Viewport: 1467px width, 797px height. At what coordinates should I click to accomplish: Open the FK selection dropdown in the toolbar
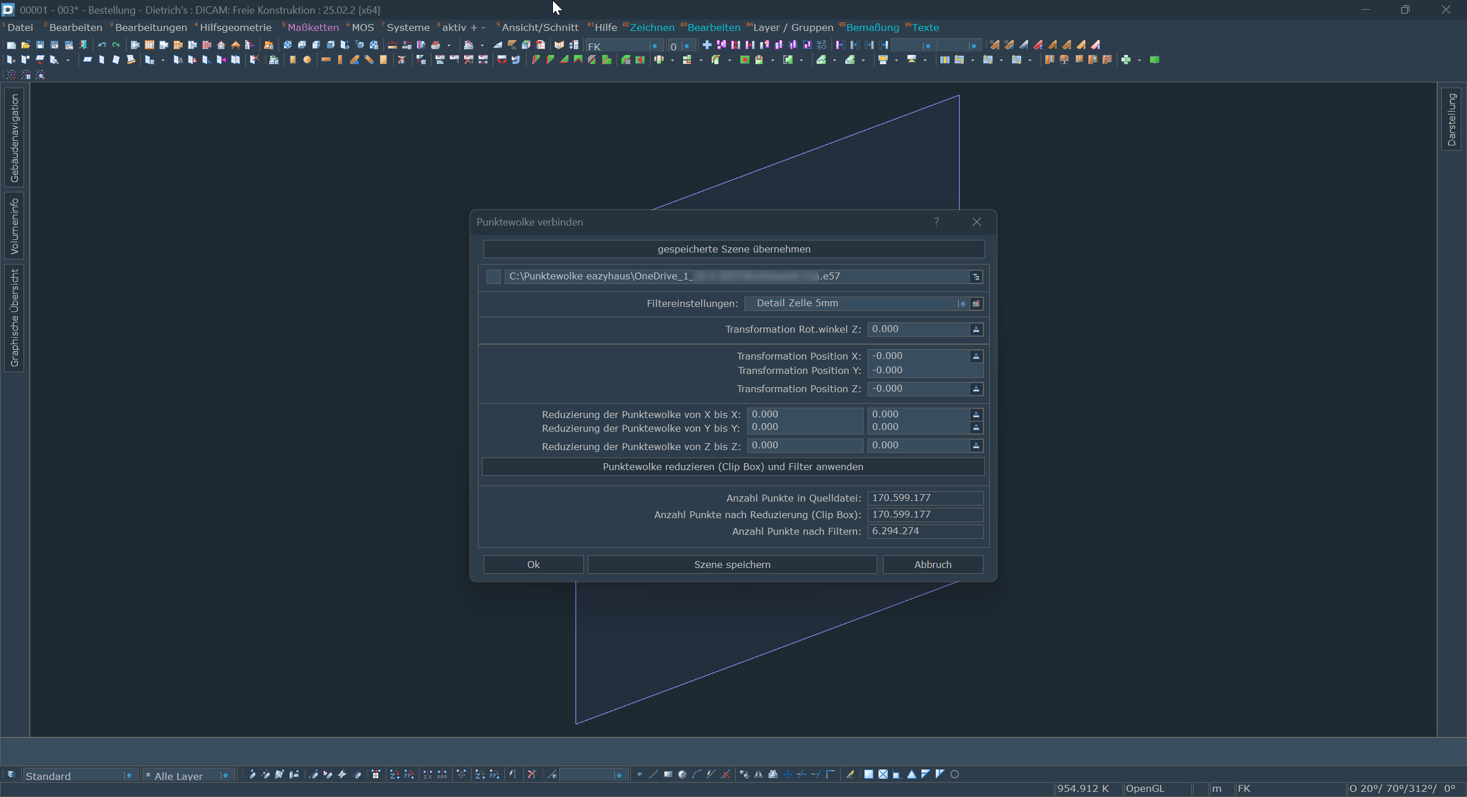pos(654,46)
